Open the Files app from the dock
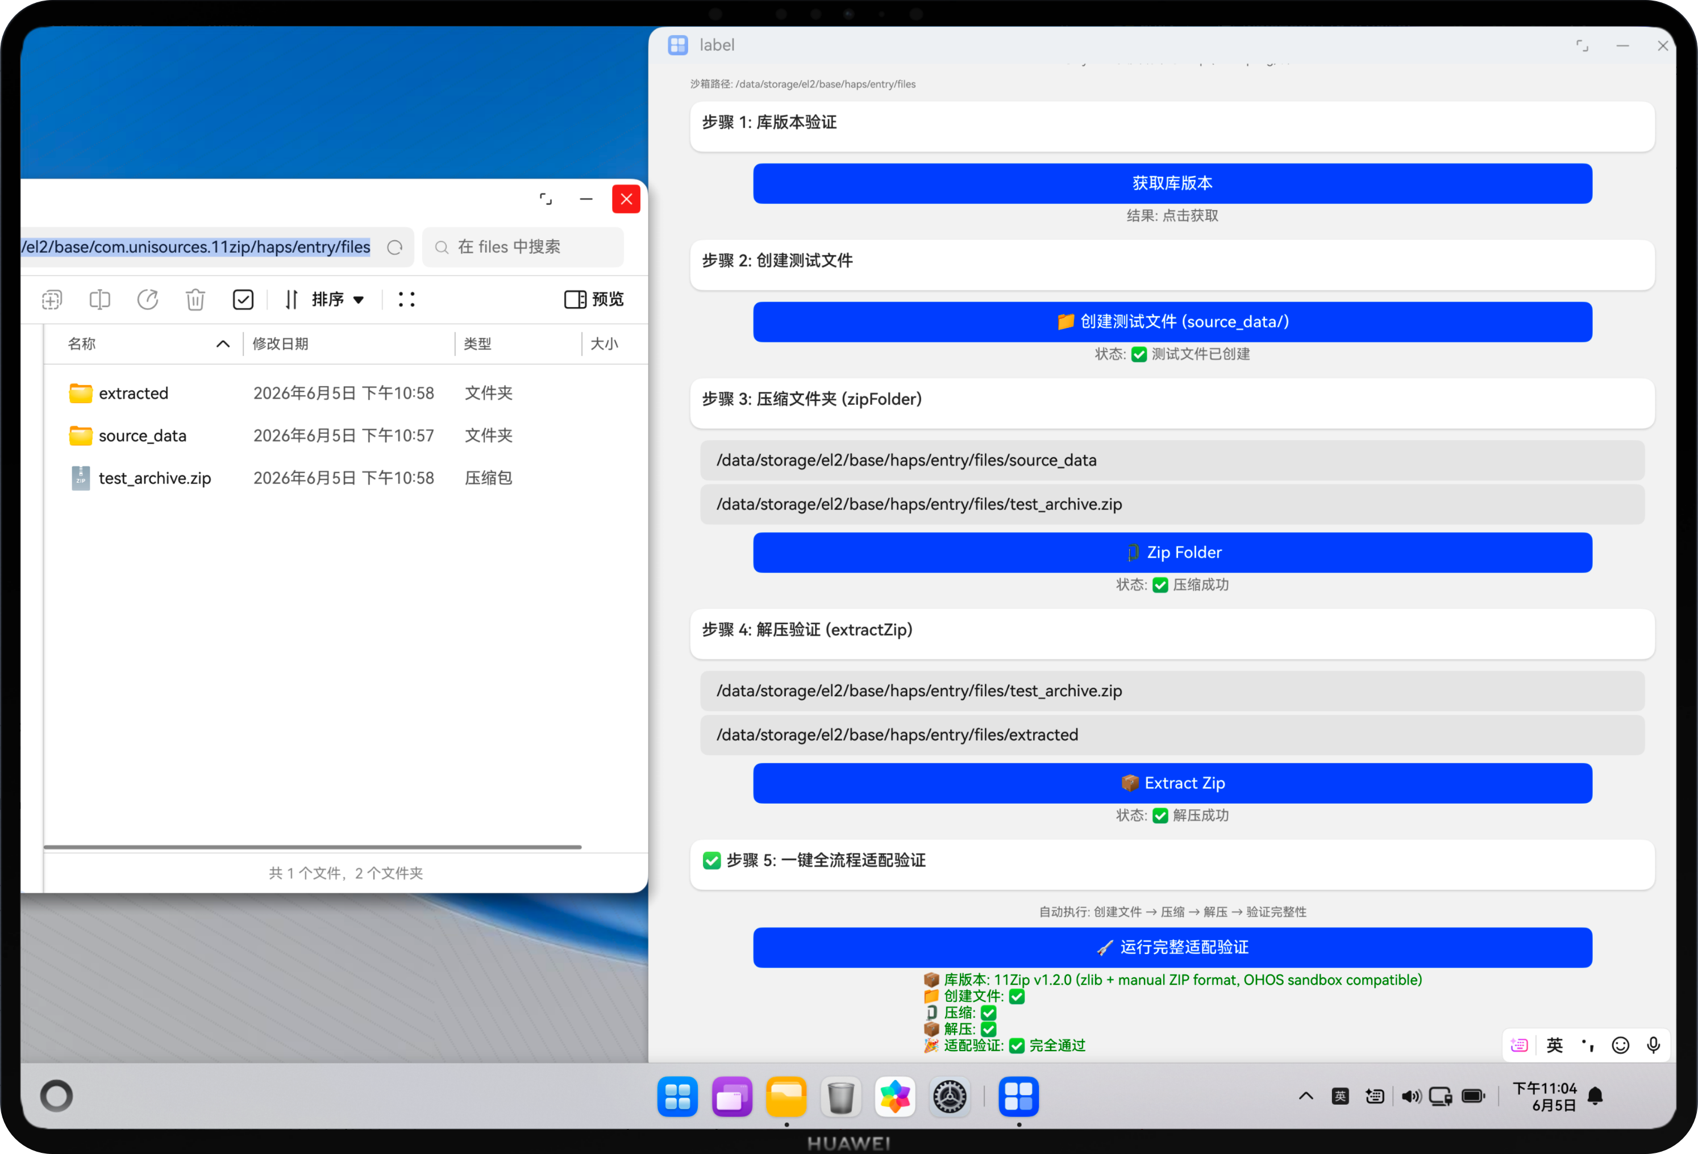The image size is (1698, 1154). click(x=786, y=1096)
